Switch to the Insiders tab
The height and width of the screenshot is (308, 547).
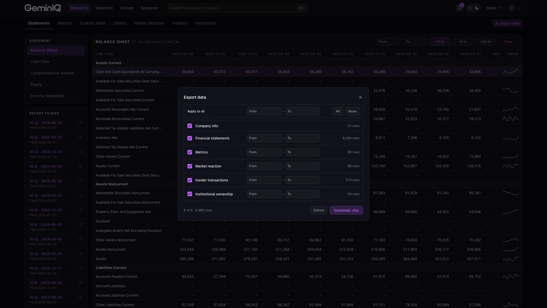180,23
